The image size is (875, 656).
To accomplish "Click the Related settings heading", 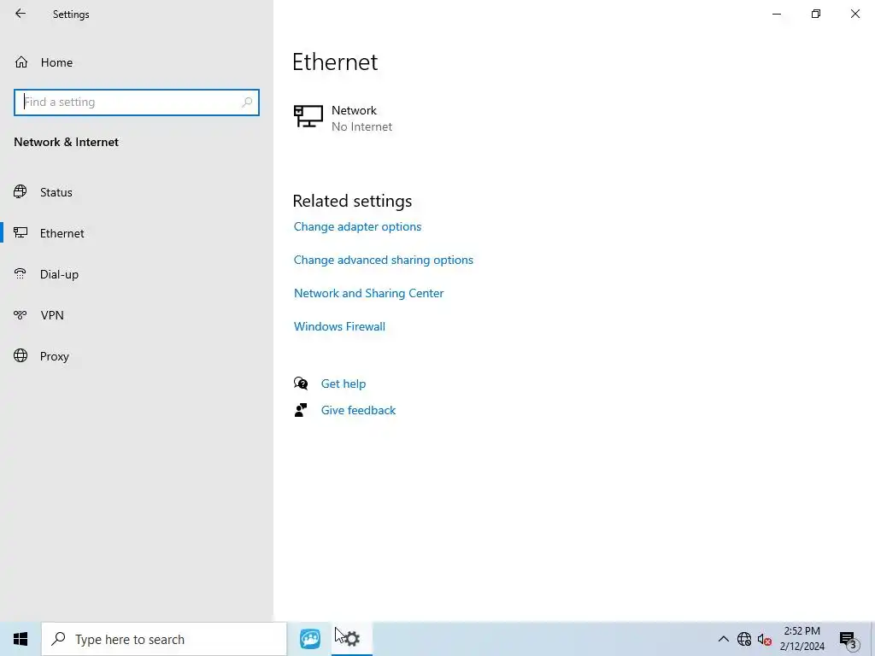I will tap(352, 201).
